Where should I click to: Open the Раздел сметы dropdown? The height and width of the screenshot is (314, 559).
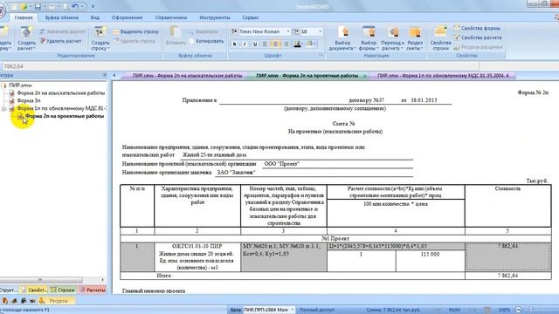(415, 38)
